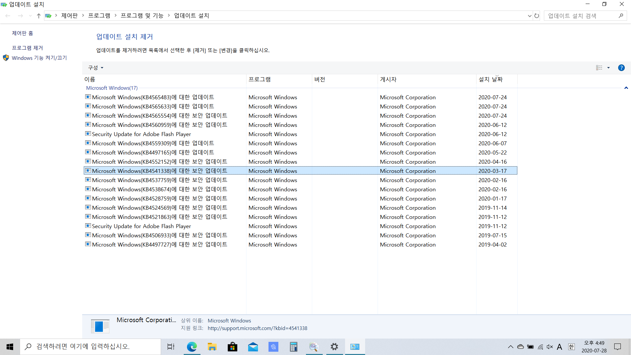
Task: Expand the address bar history dropdown
Action: (x=529, y=16)
